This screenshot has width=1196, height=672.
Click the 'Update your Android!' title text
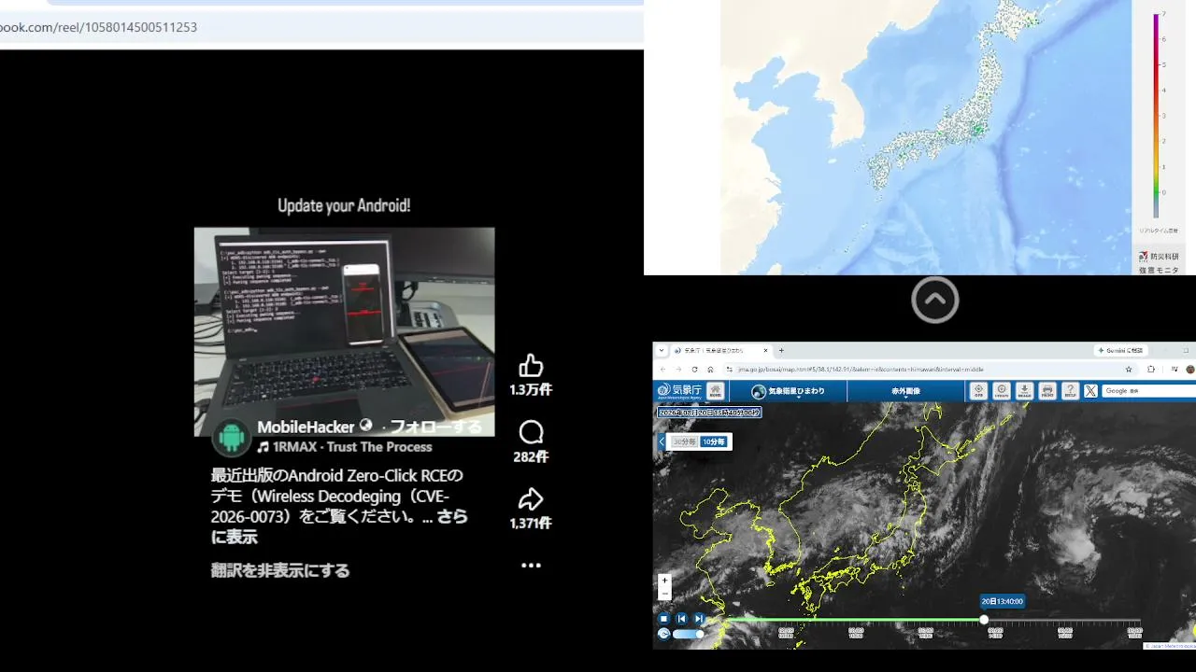coord(344,205)
